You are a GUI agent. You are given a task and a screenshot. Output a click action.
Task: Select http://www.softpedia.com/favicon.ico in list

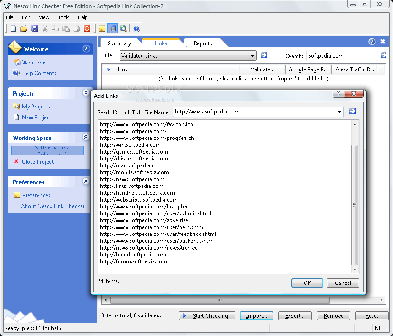click(147, 124)
